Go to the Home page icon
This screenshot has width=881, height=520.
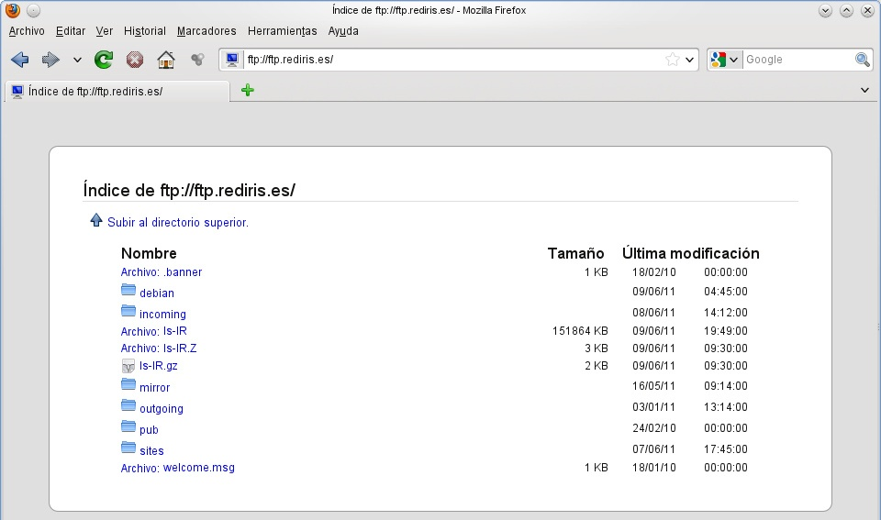click(165, 60)
